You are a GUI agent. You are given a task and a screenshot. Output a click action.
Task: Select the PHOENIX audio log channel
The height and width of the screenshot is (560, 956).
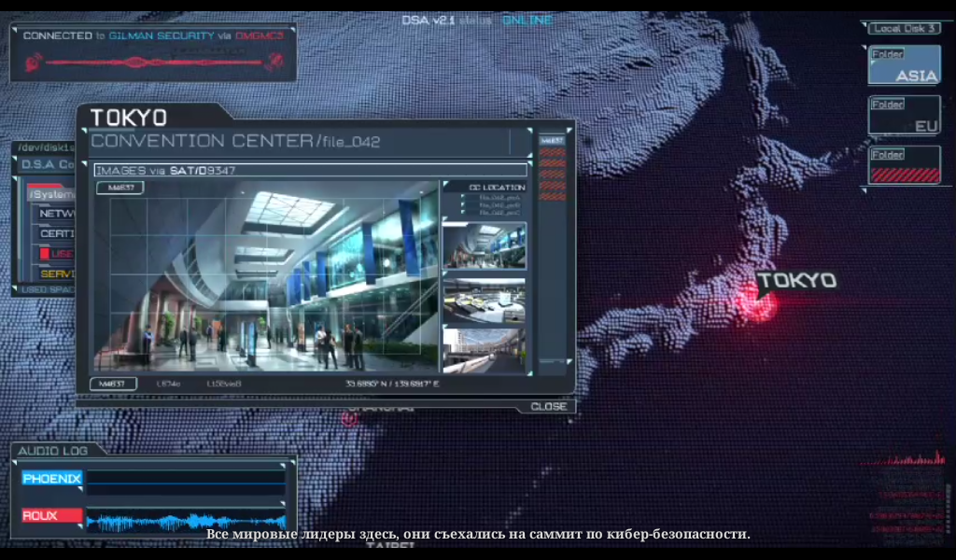[52, 479]
